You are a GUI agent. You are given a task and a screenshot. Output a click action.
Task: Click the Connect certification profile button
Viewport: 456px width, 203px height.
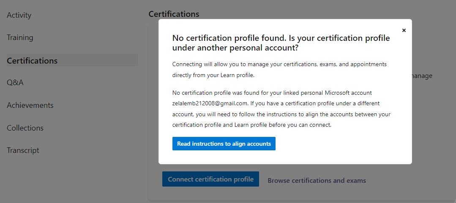tap(210, 179)
